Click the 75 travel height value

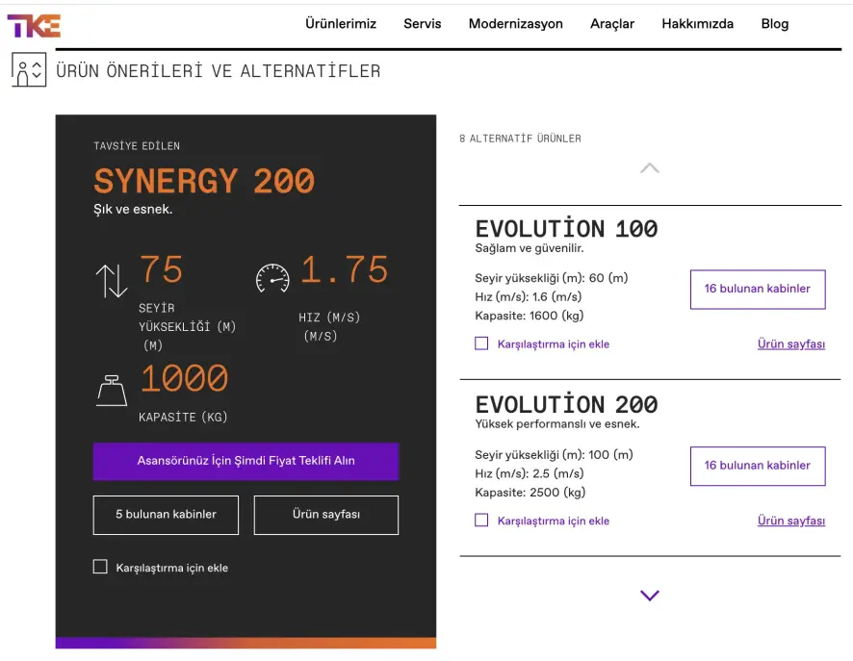point(161,269)
